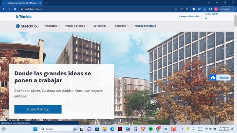Click the Iniciar sesión link
This screenshot has width=237, height=133.
pyautogui.click(x=211, y=14)
